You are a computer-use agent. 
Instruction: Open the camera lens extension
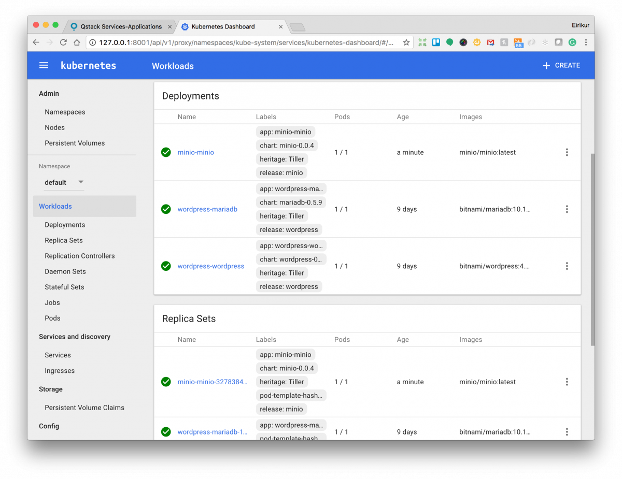pos(463,42)
